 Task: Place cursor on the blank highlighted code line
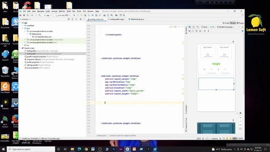tap(140, 103)
